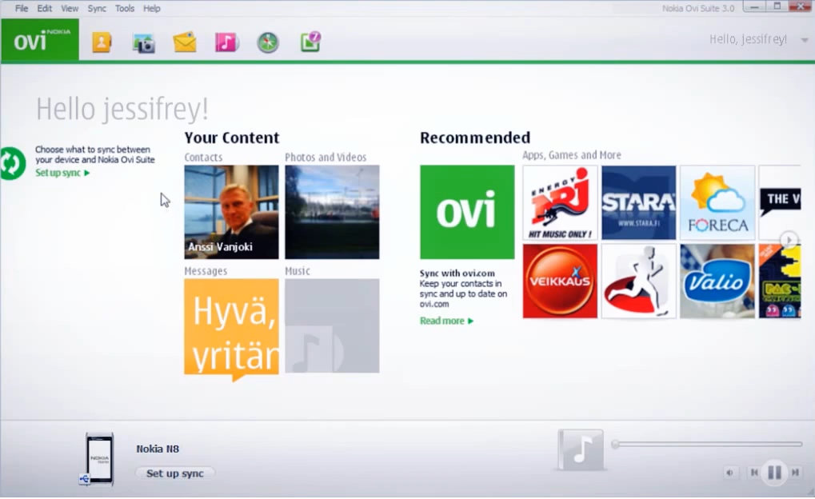The image size is (815, 499).
Task: Open the Maps compass icon
Action: click(268, 42)
